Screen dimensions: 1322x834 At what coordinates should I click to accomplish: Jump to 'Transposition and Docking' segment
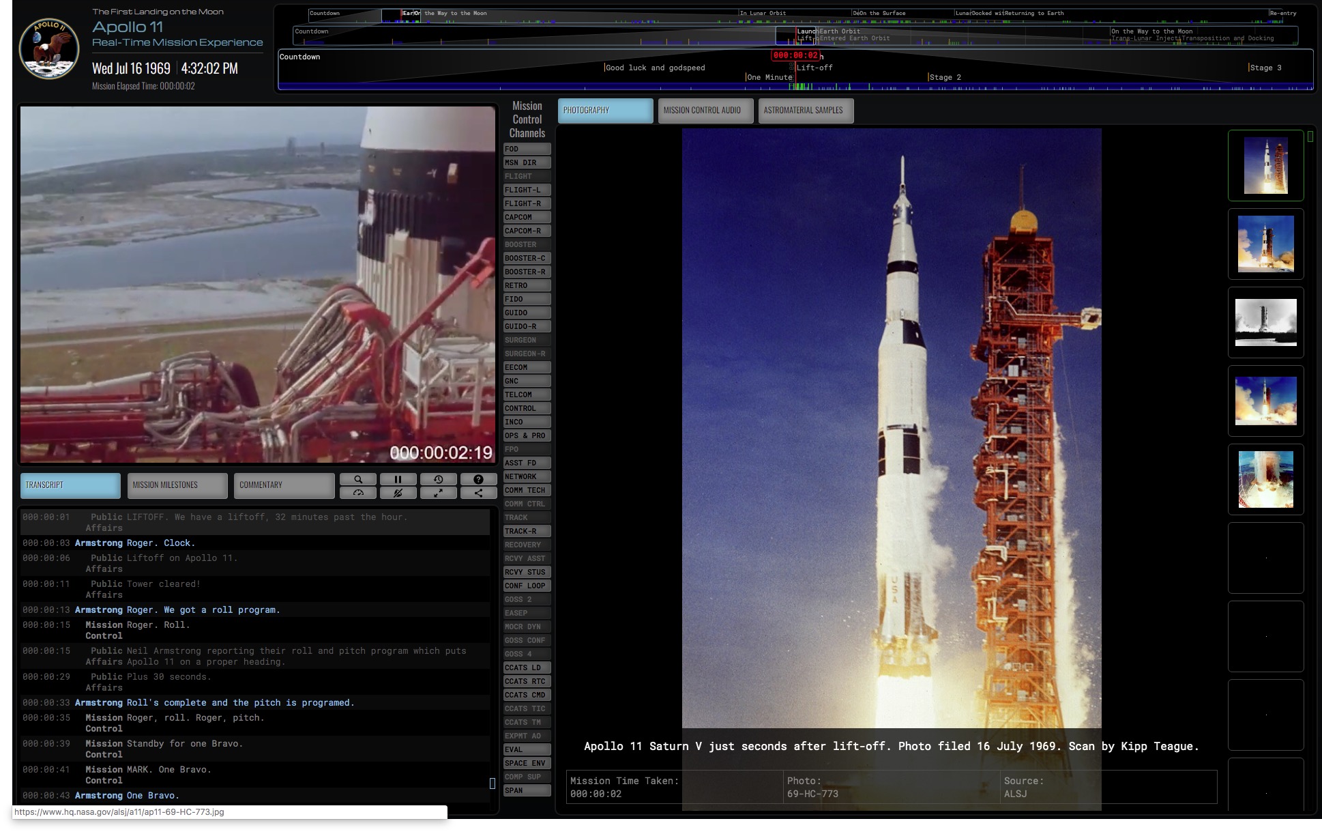1228,38
